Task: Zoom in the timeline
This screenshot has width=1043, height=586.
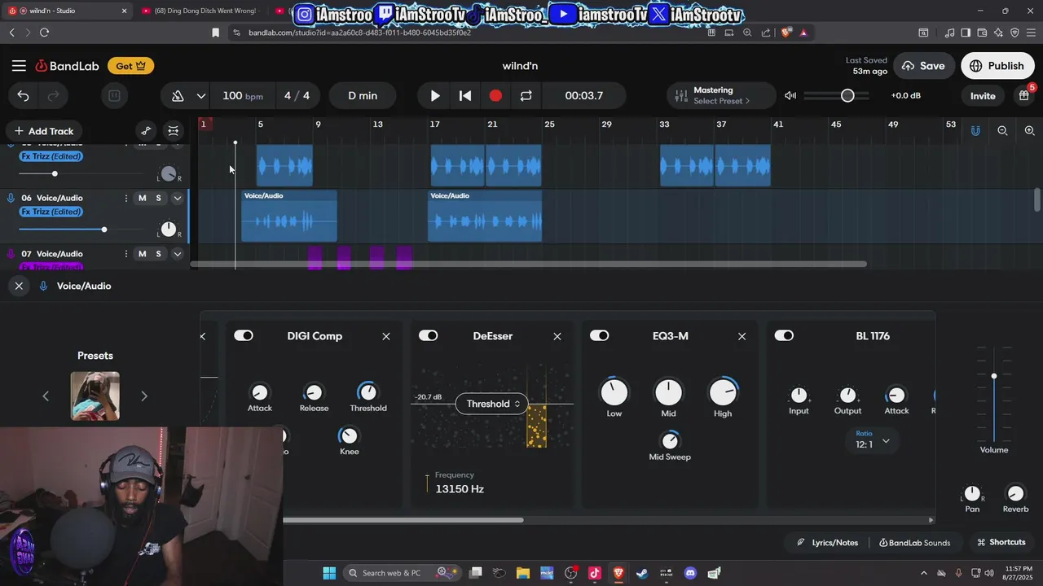Action: click(1029, 131)
